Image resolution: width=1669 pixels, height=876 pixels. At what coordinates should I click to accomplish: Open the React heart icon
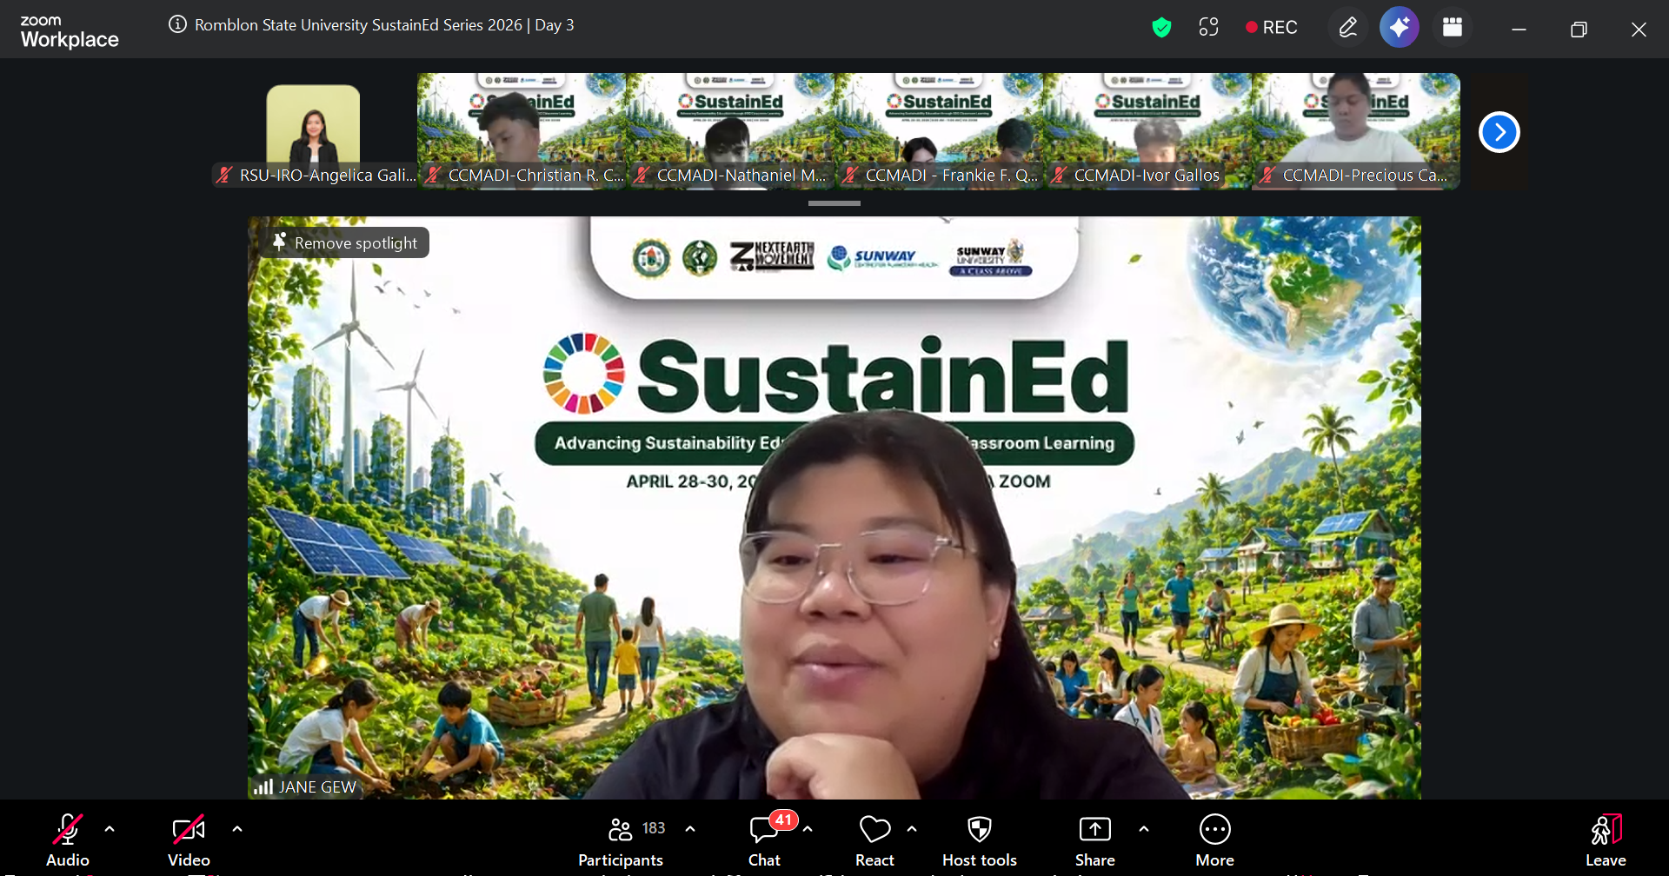(874, 839)
